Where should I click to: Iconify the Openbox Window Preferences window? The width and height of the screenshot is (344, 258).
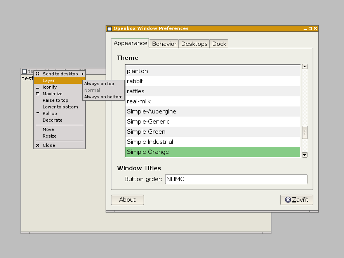click(305, 28)
